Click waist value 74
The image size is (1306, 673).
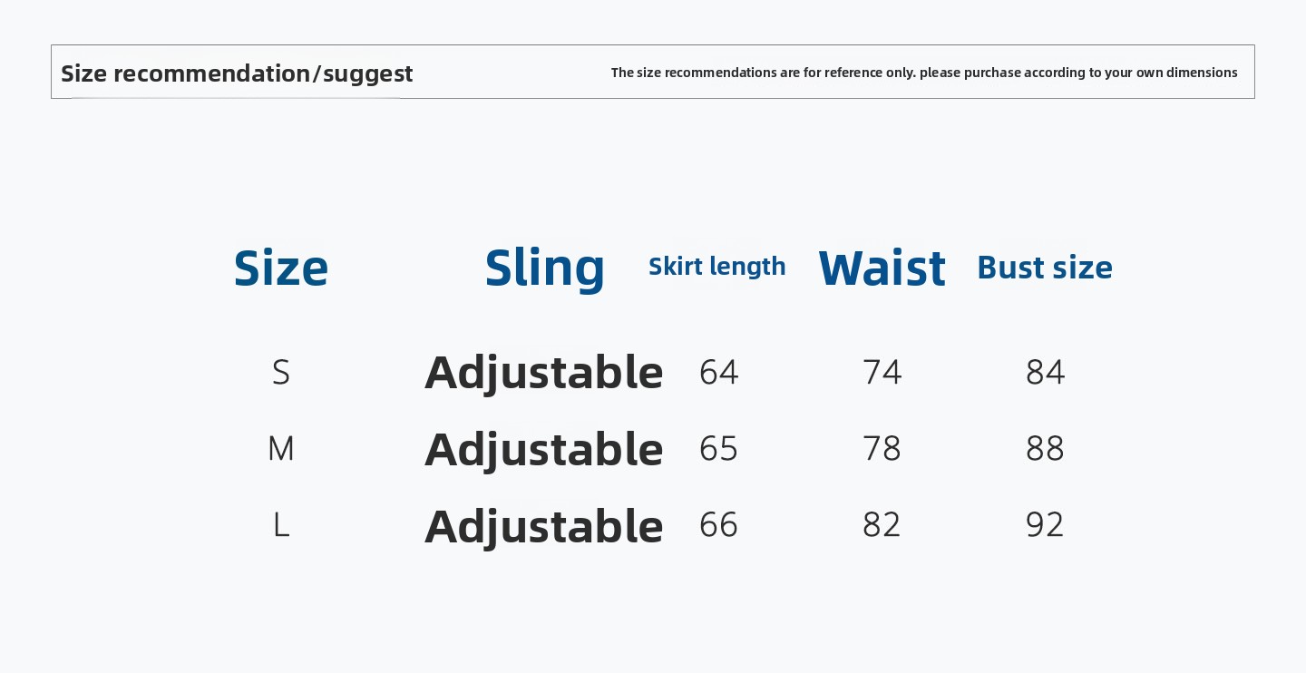point(882,372)
